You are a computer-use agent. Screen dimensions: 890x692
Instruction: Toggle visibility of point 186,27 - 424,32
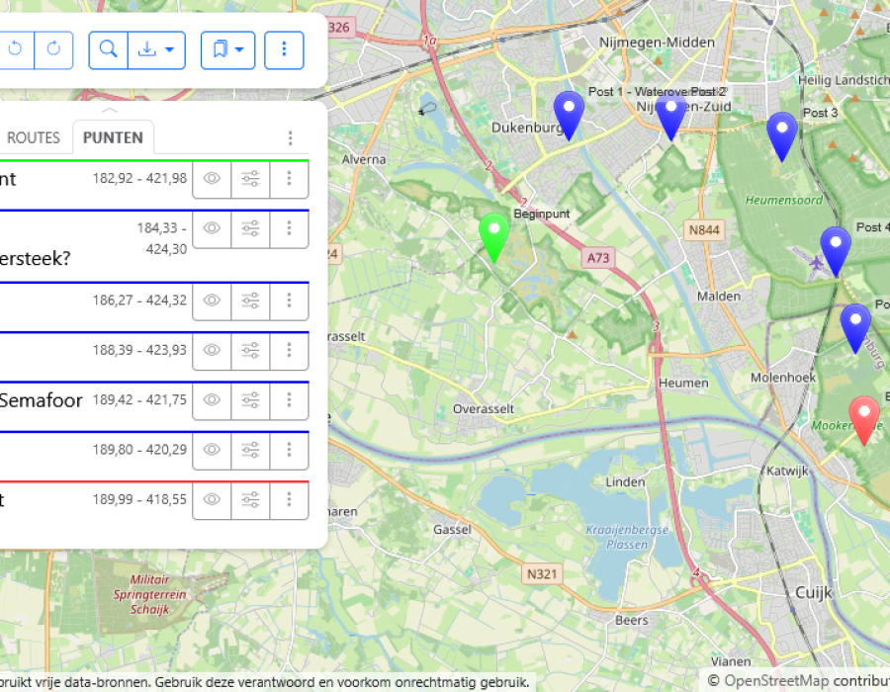(212, 301)
